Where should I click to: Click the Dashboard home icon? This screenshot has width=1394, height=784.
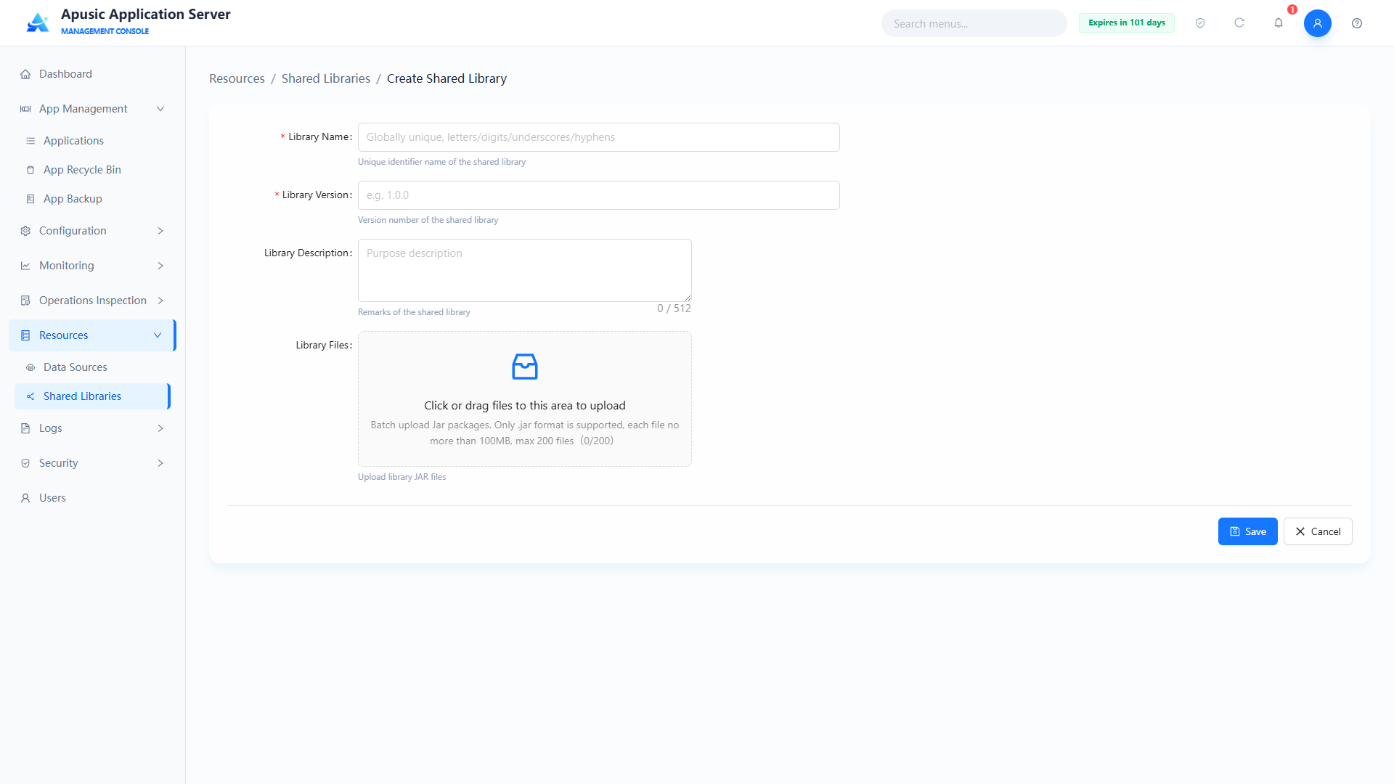coord(25,74)
